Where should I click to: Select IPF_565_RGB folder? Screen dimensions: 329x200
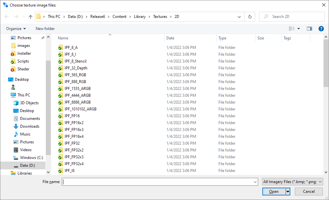(75, 75)
